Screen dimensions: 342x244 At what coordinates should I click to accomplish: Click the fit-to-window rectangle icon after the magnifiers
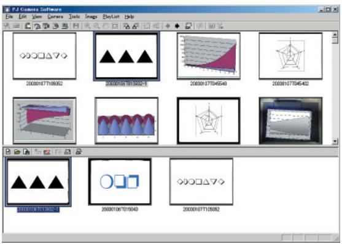(115, 26)
